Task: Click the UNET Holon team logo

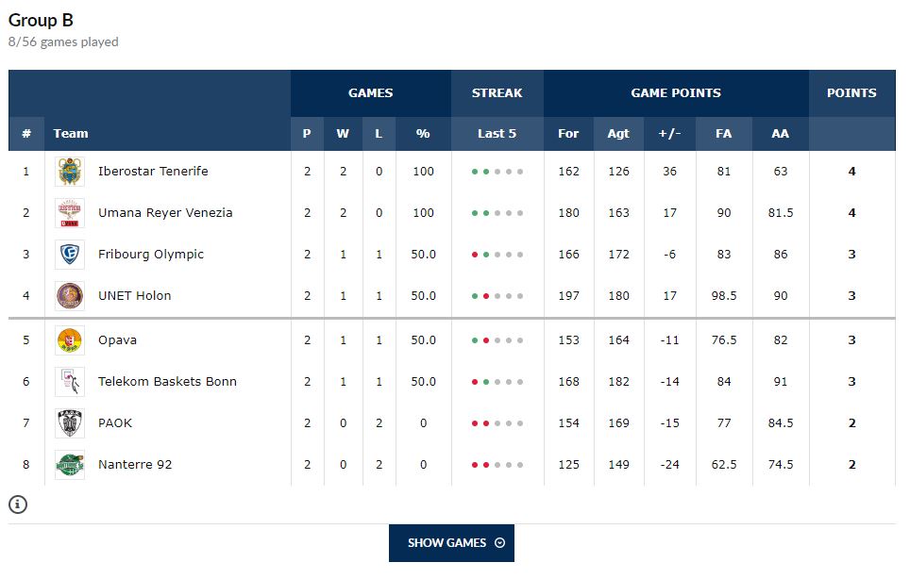Action: tap(70, 296)
